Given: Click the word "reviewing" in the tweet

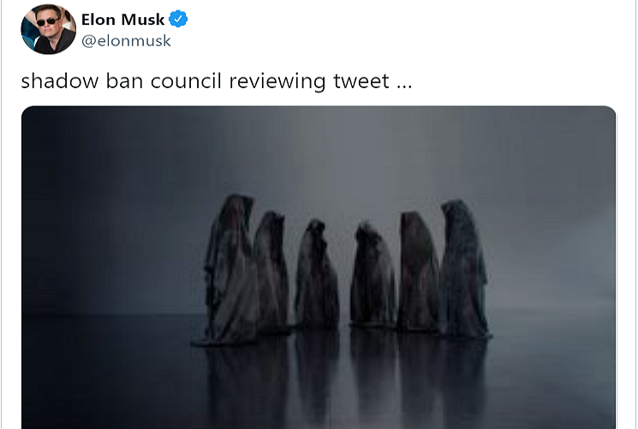Looking at the screenshot, I should point(277,81).
